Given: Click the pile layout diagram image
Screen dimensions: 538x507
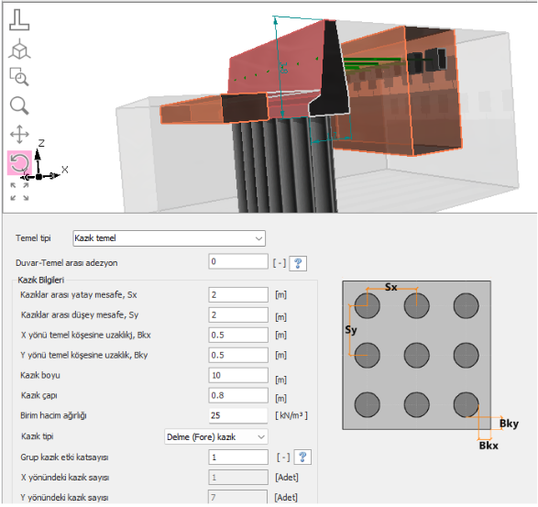Looking at the screenshot, I should (x=416, y=356).
